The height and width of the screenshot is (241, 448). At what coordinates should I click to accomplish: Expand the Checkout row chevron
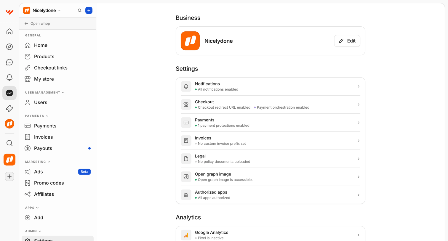[359, 105]
